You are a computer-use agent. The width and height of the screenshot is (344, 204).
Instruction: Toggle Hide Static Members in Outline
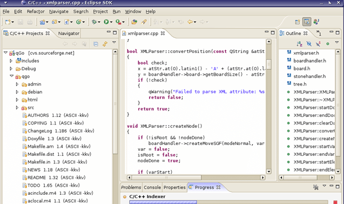coord(318,44)
